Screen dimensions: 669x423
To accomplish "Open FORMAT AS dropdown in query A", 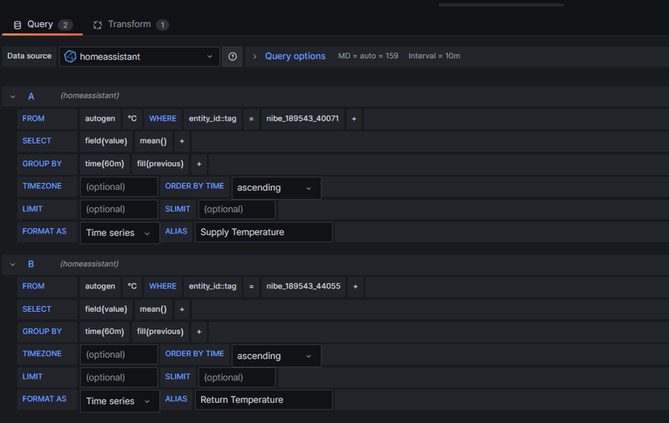I will 120,233.
